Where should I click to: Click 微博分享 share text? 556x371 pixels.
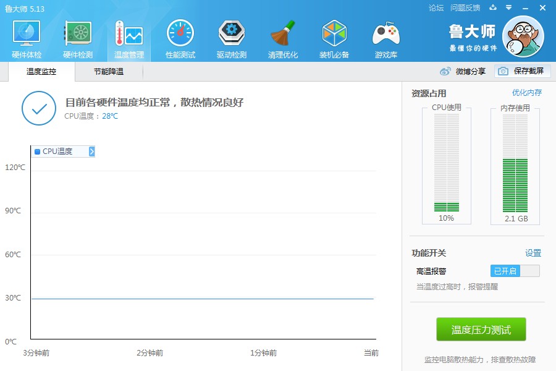(x=471, y=71)
